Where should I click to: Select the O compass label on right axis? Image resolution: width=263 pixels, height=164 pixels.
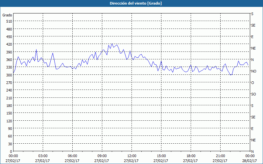click(x=252, y=83)
